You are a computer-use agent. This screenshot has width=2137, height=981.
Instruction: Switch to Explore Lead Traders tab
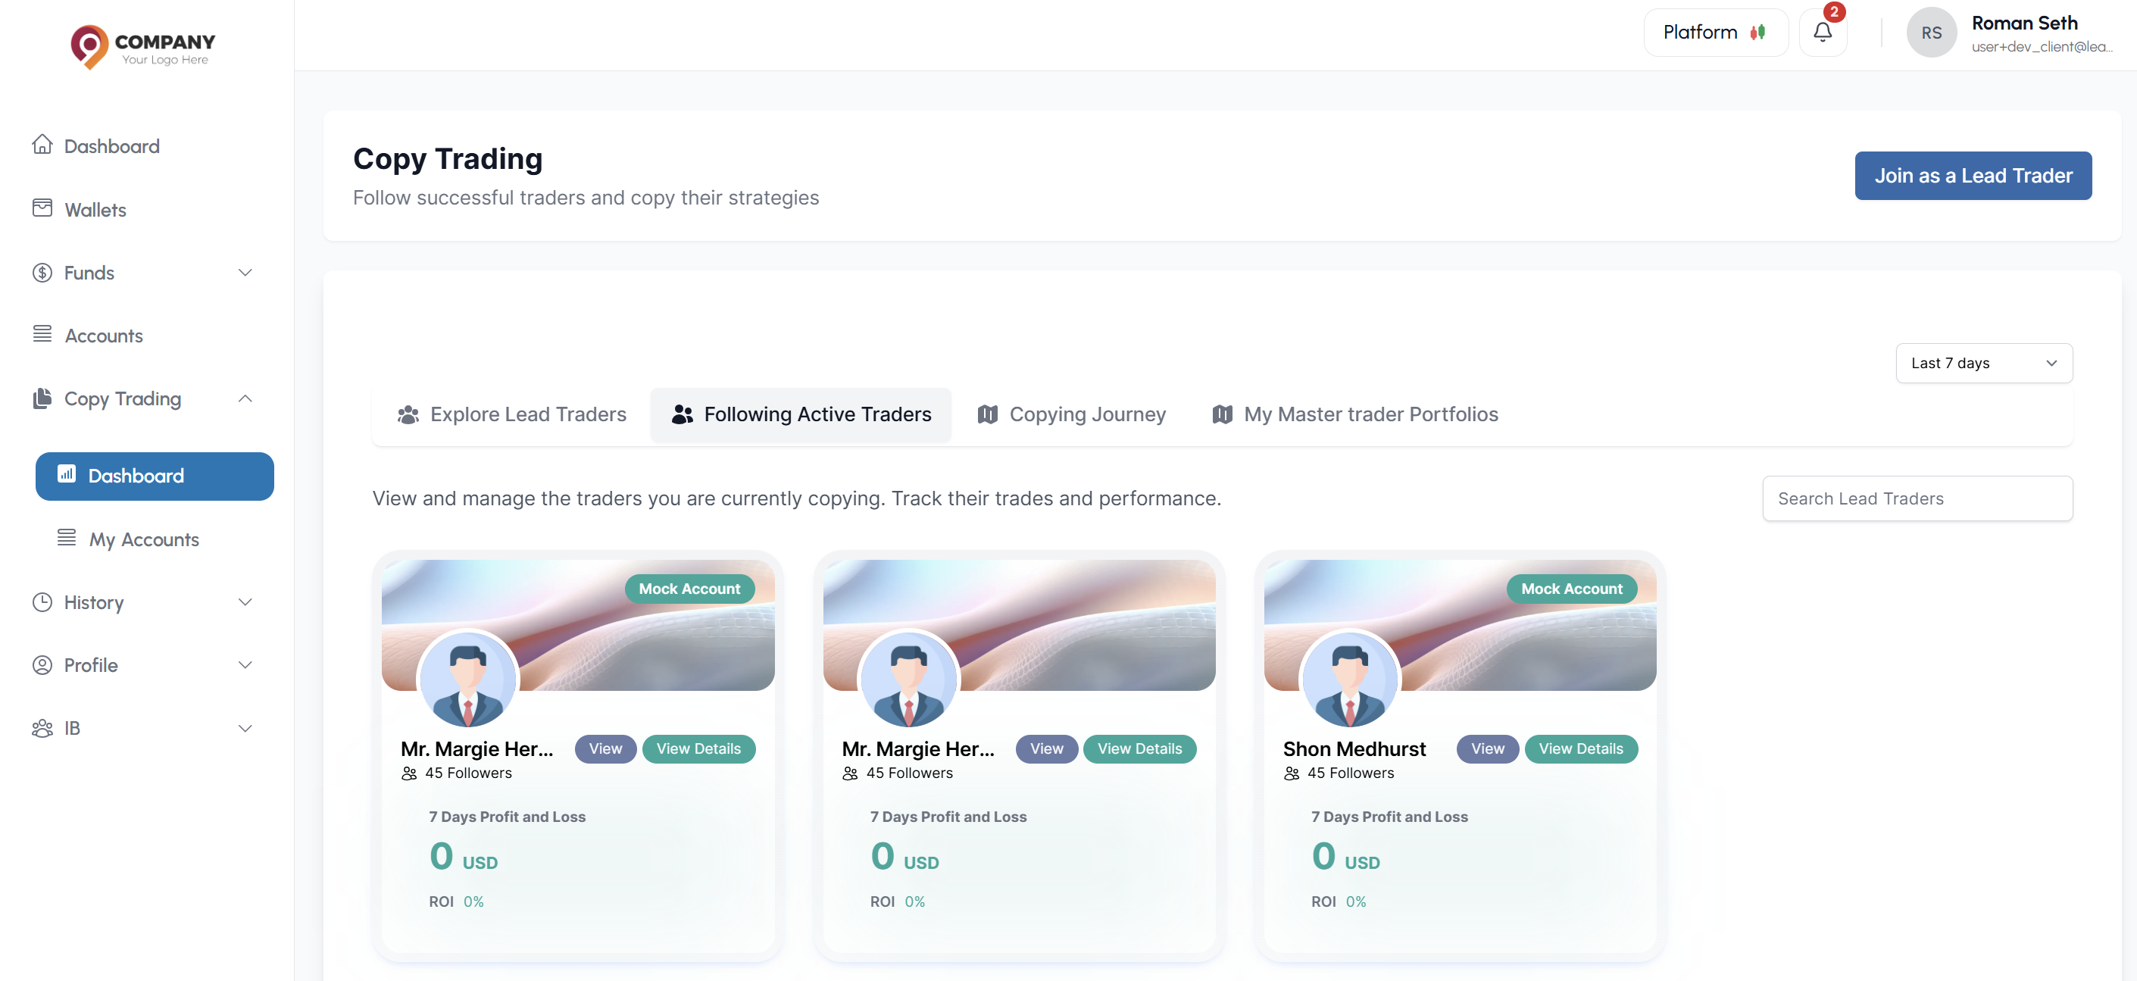512,414
